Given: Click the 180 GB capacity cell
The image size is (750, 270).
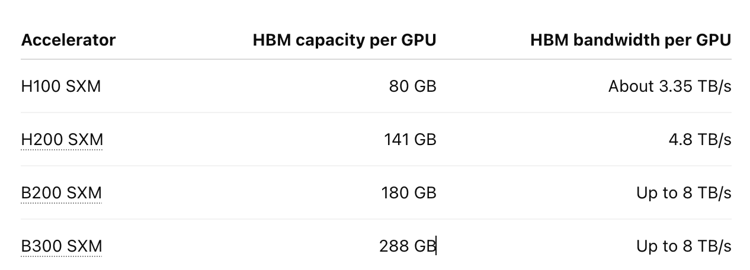Looking at the screenshot, I should (409, 193).
